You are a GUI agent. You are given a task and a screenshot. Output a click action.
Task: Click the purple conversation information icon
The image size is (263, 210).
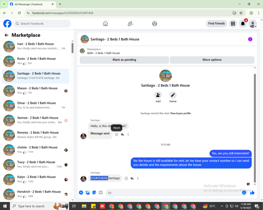click(x=250, y=39)
